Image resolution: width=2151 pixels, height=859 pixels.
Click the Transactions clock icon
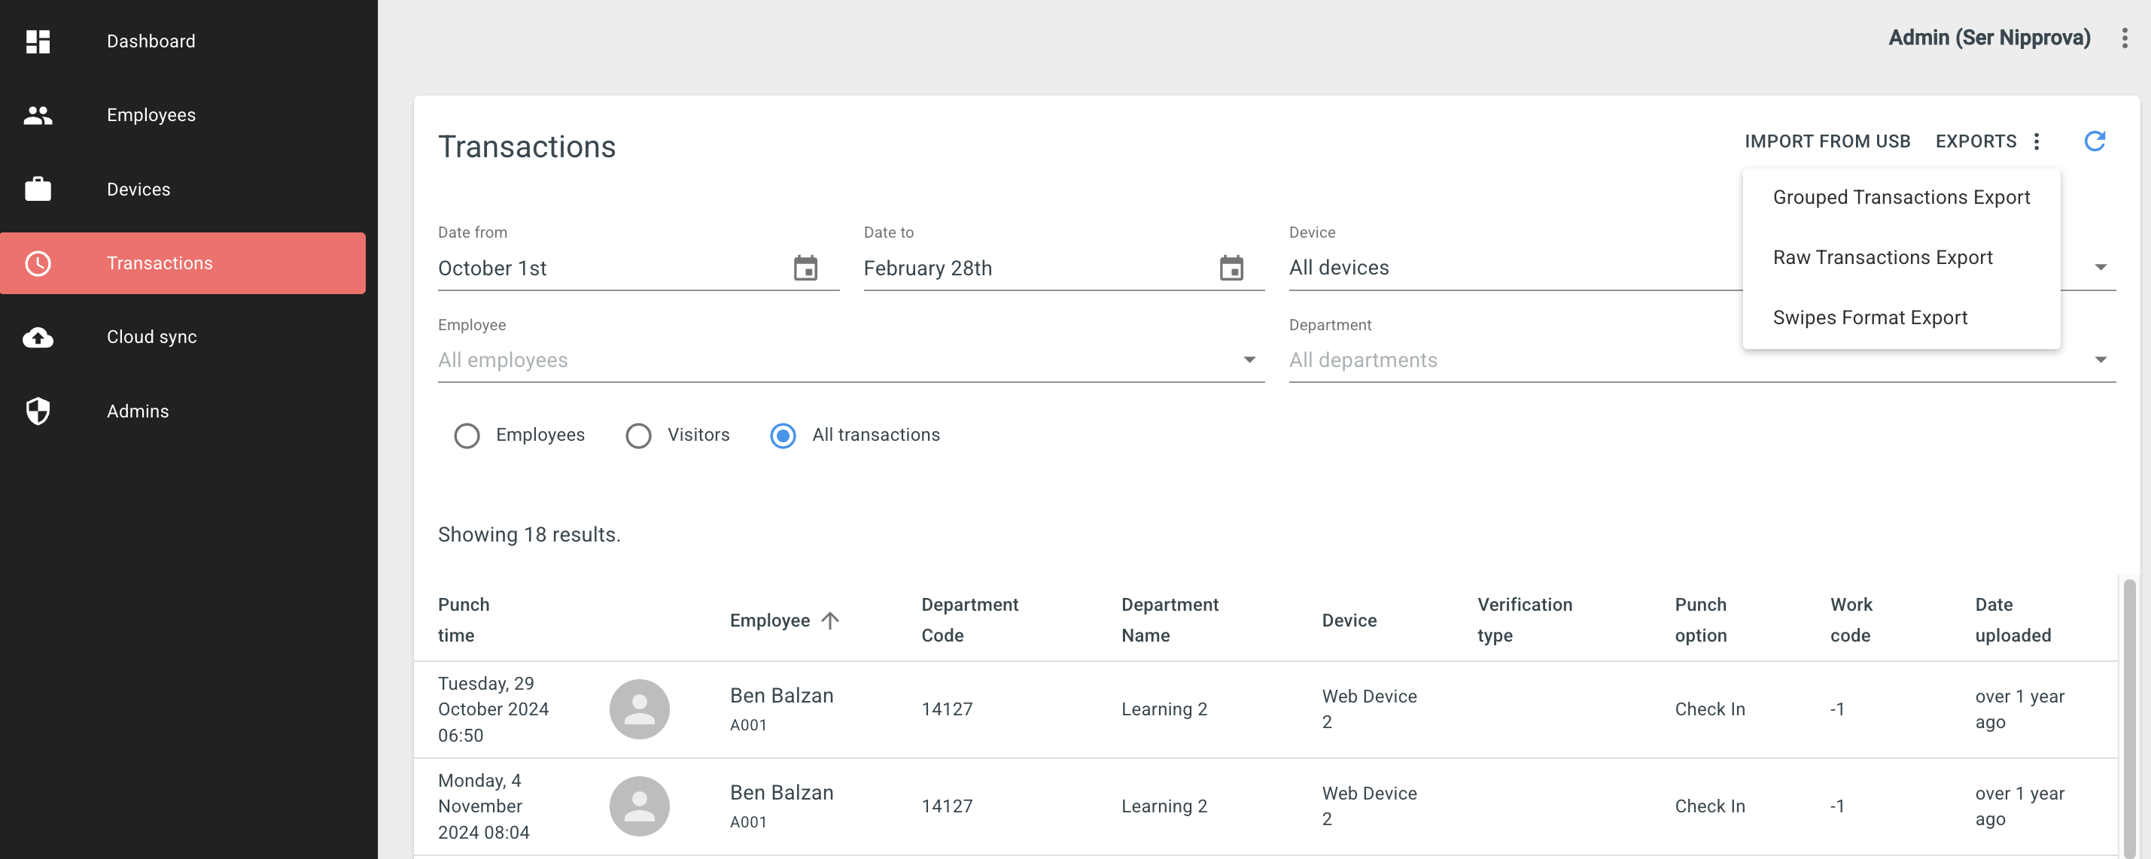[x=38, y=263]
